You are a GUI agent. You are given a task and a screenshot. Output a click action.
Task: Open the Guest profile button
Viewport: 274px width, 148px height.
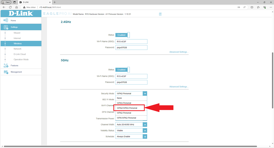point(6,2)
